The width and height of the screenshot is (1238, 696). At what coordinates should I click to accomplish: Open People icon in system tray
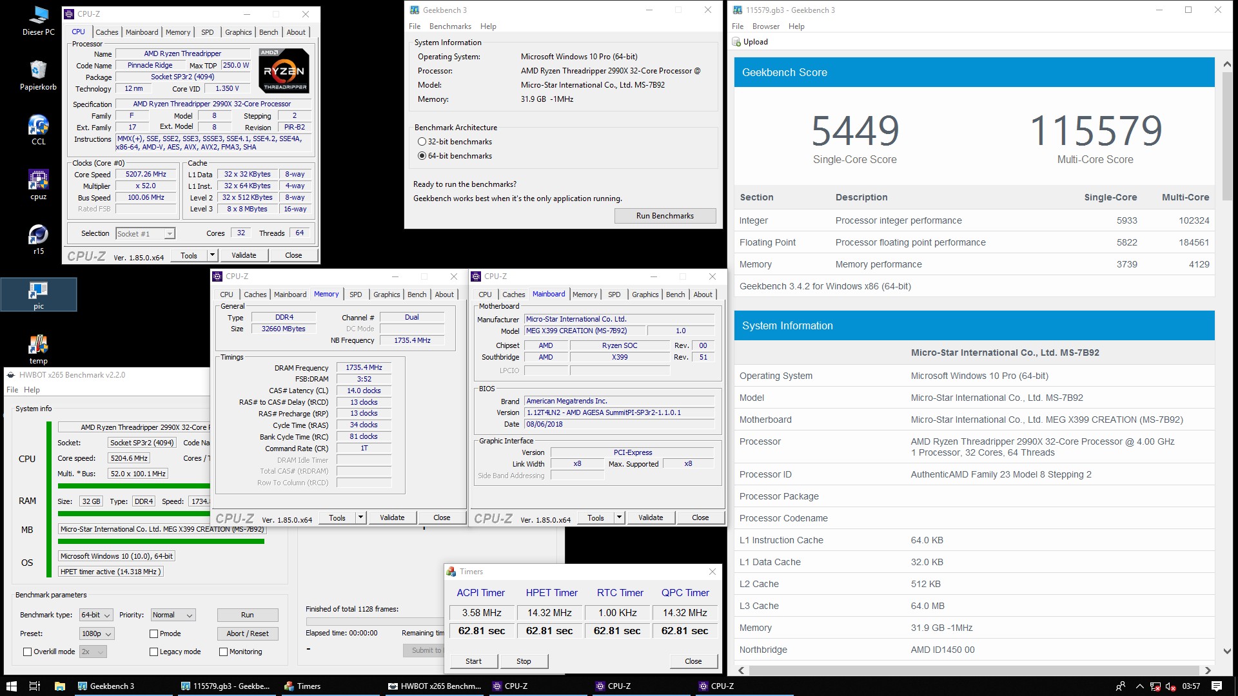coord(1121,686)
